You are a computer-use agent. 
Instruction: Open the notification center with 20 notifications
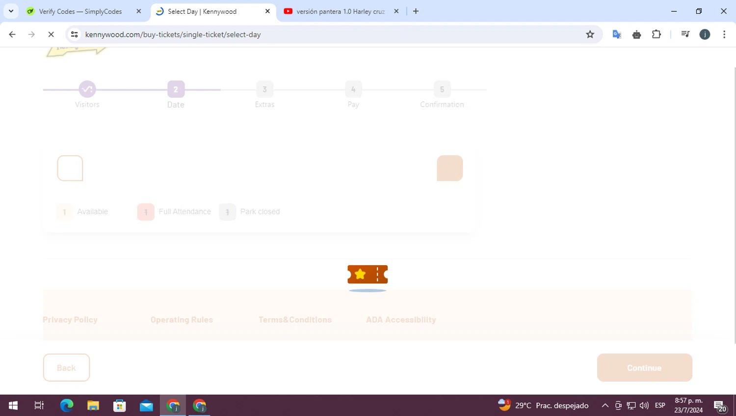point(720,406)
